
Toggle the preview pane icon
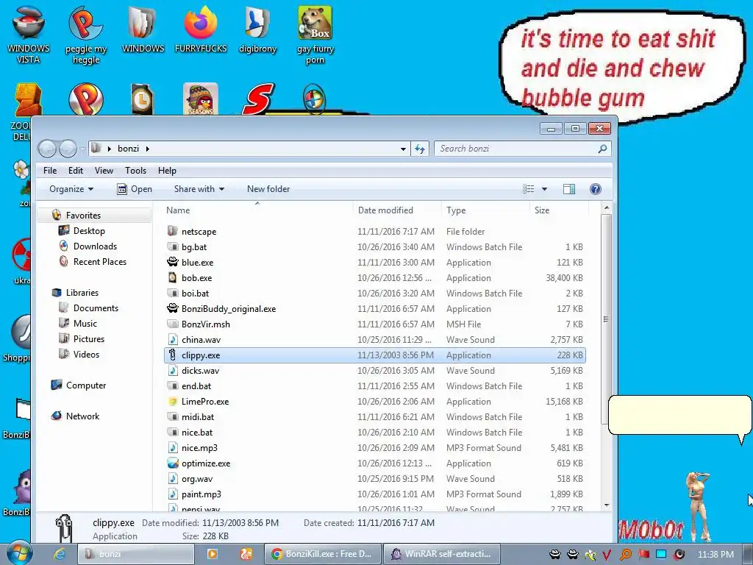pyautogui.click(x=569, y=189)
